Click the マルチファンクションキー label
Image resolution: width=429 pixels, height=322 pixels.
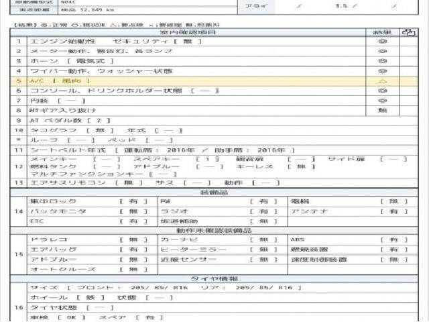tap(86, 174)
